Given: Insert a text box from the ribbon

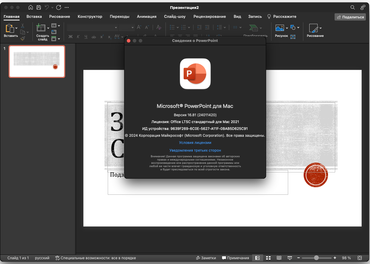Looking at the screenshot, I should pos(293,37).
